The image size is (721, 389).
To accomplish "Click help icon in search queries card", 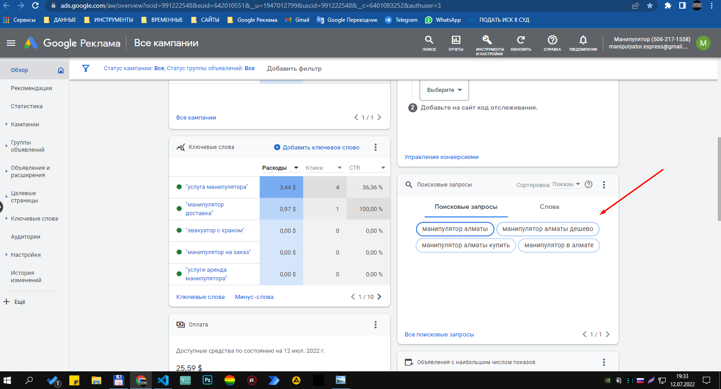I will pyautogui.click(x=589, y=184).
